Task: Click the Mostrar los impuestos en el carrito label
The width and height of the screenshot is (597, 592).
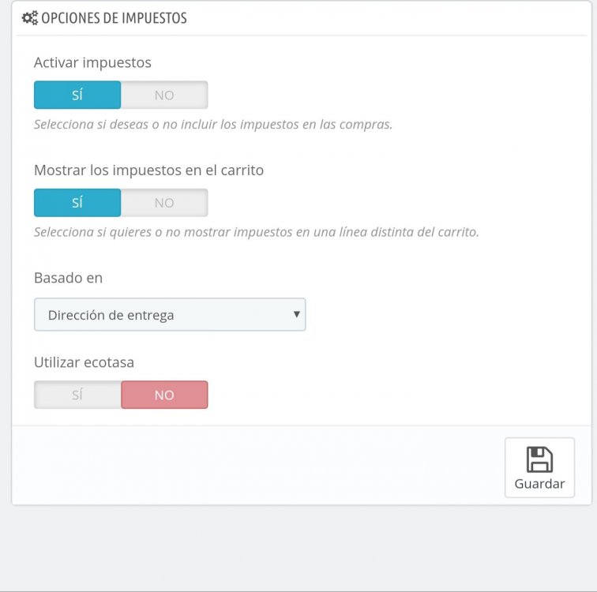Action: click(148, 169)
